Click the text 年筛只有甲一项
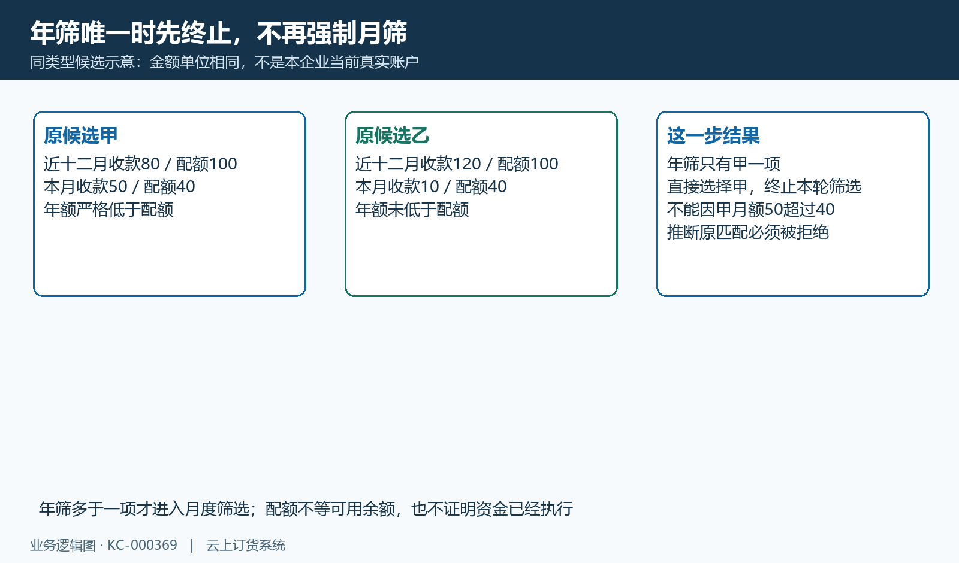Image resolution: width=959 pixels, height=563 pixels. pyautogui.click(x=724, y=164)
